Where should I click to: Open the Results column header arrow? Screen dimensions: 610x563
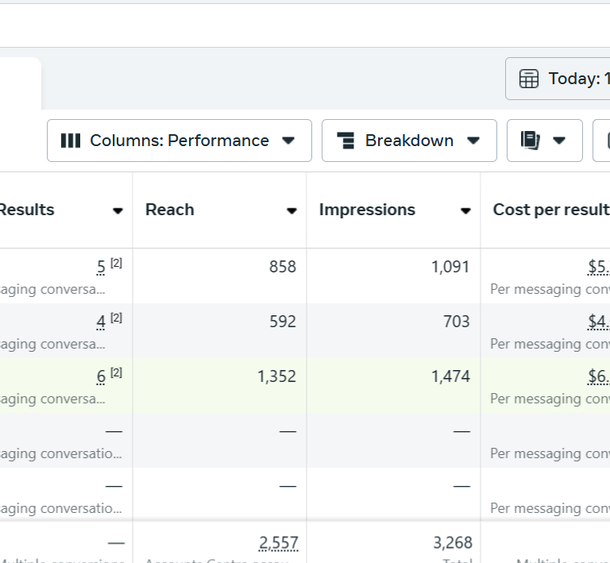pos(118,210)
